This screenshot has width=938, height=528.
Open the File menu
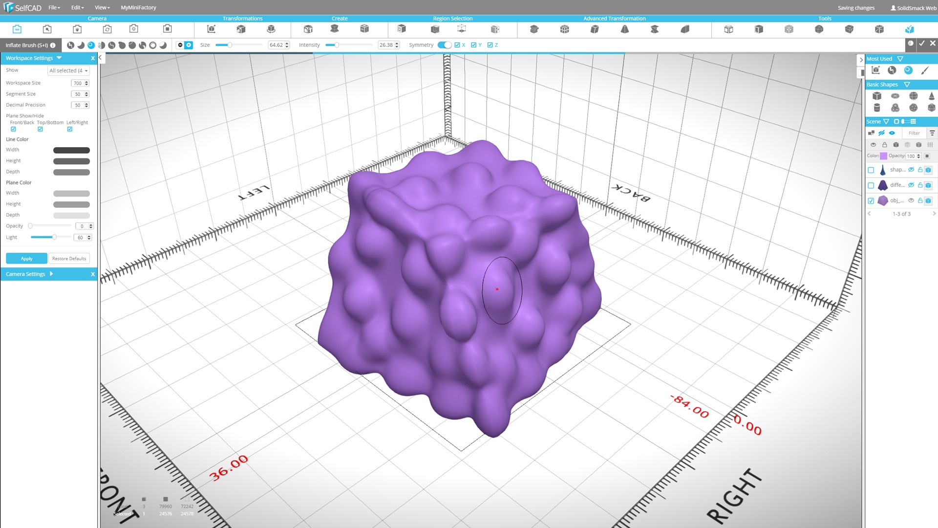point(54,7)
